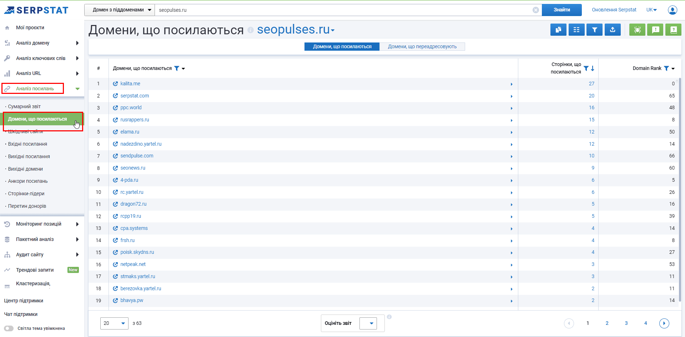Open Сумарний звіт menu item

[x=24, y=106]
